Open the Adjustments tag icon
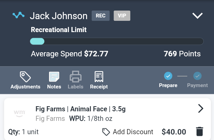214x140 pixels. (x=25, y=76)
